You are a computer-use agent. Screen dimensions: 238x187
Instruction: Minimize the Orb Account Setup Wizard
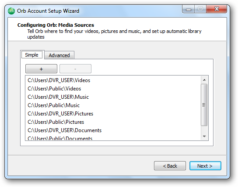[189, 9]
